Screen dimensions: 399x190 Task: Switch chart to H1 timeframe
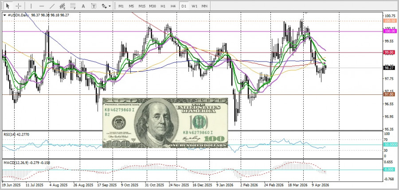[163, 6]
